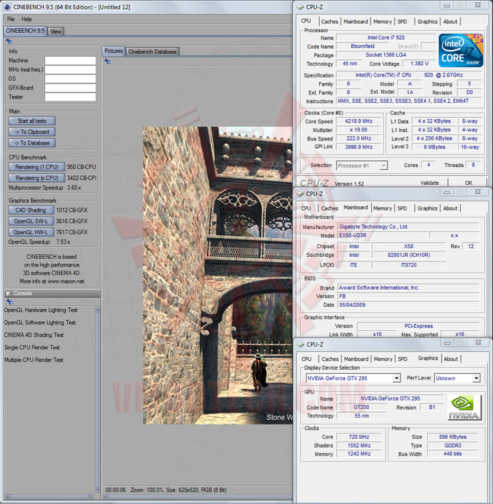Open the File menu in Cinebench
Viewport: 493px width, 504px height.
click(x=10, y=19)
